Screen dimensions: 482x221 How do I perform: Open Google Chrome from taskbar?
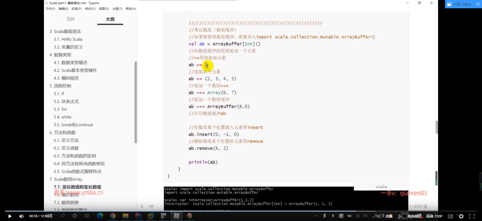pos(113,216)
